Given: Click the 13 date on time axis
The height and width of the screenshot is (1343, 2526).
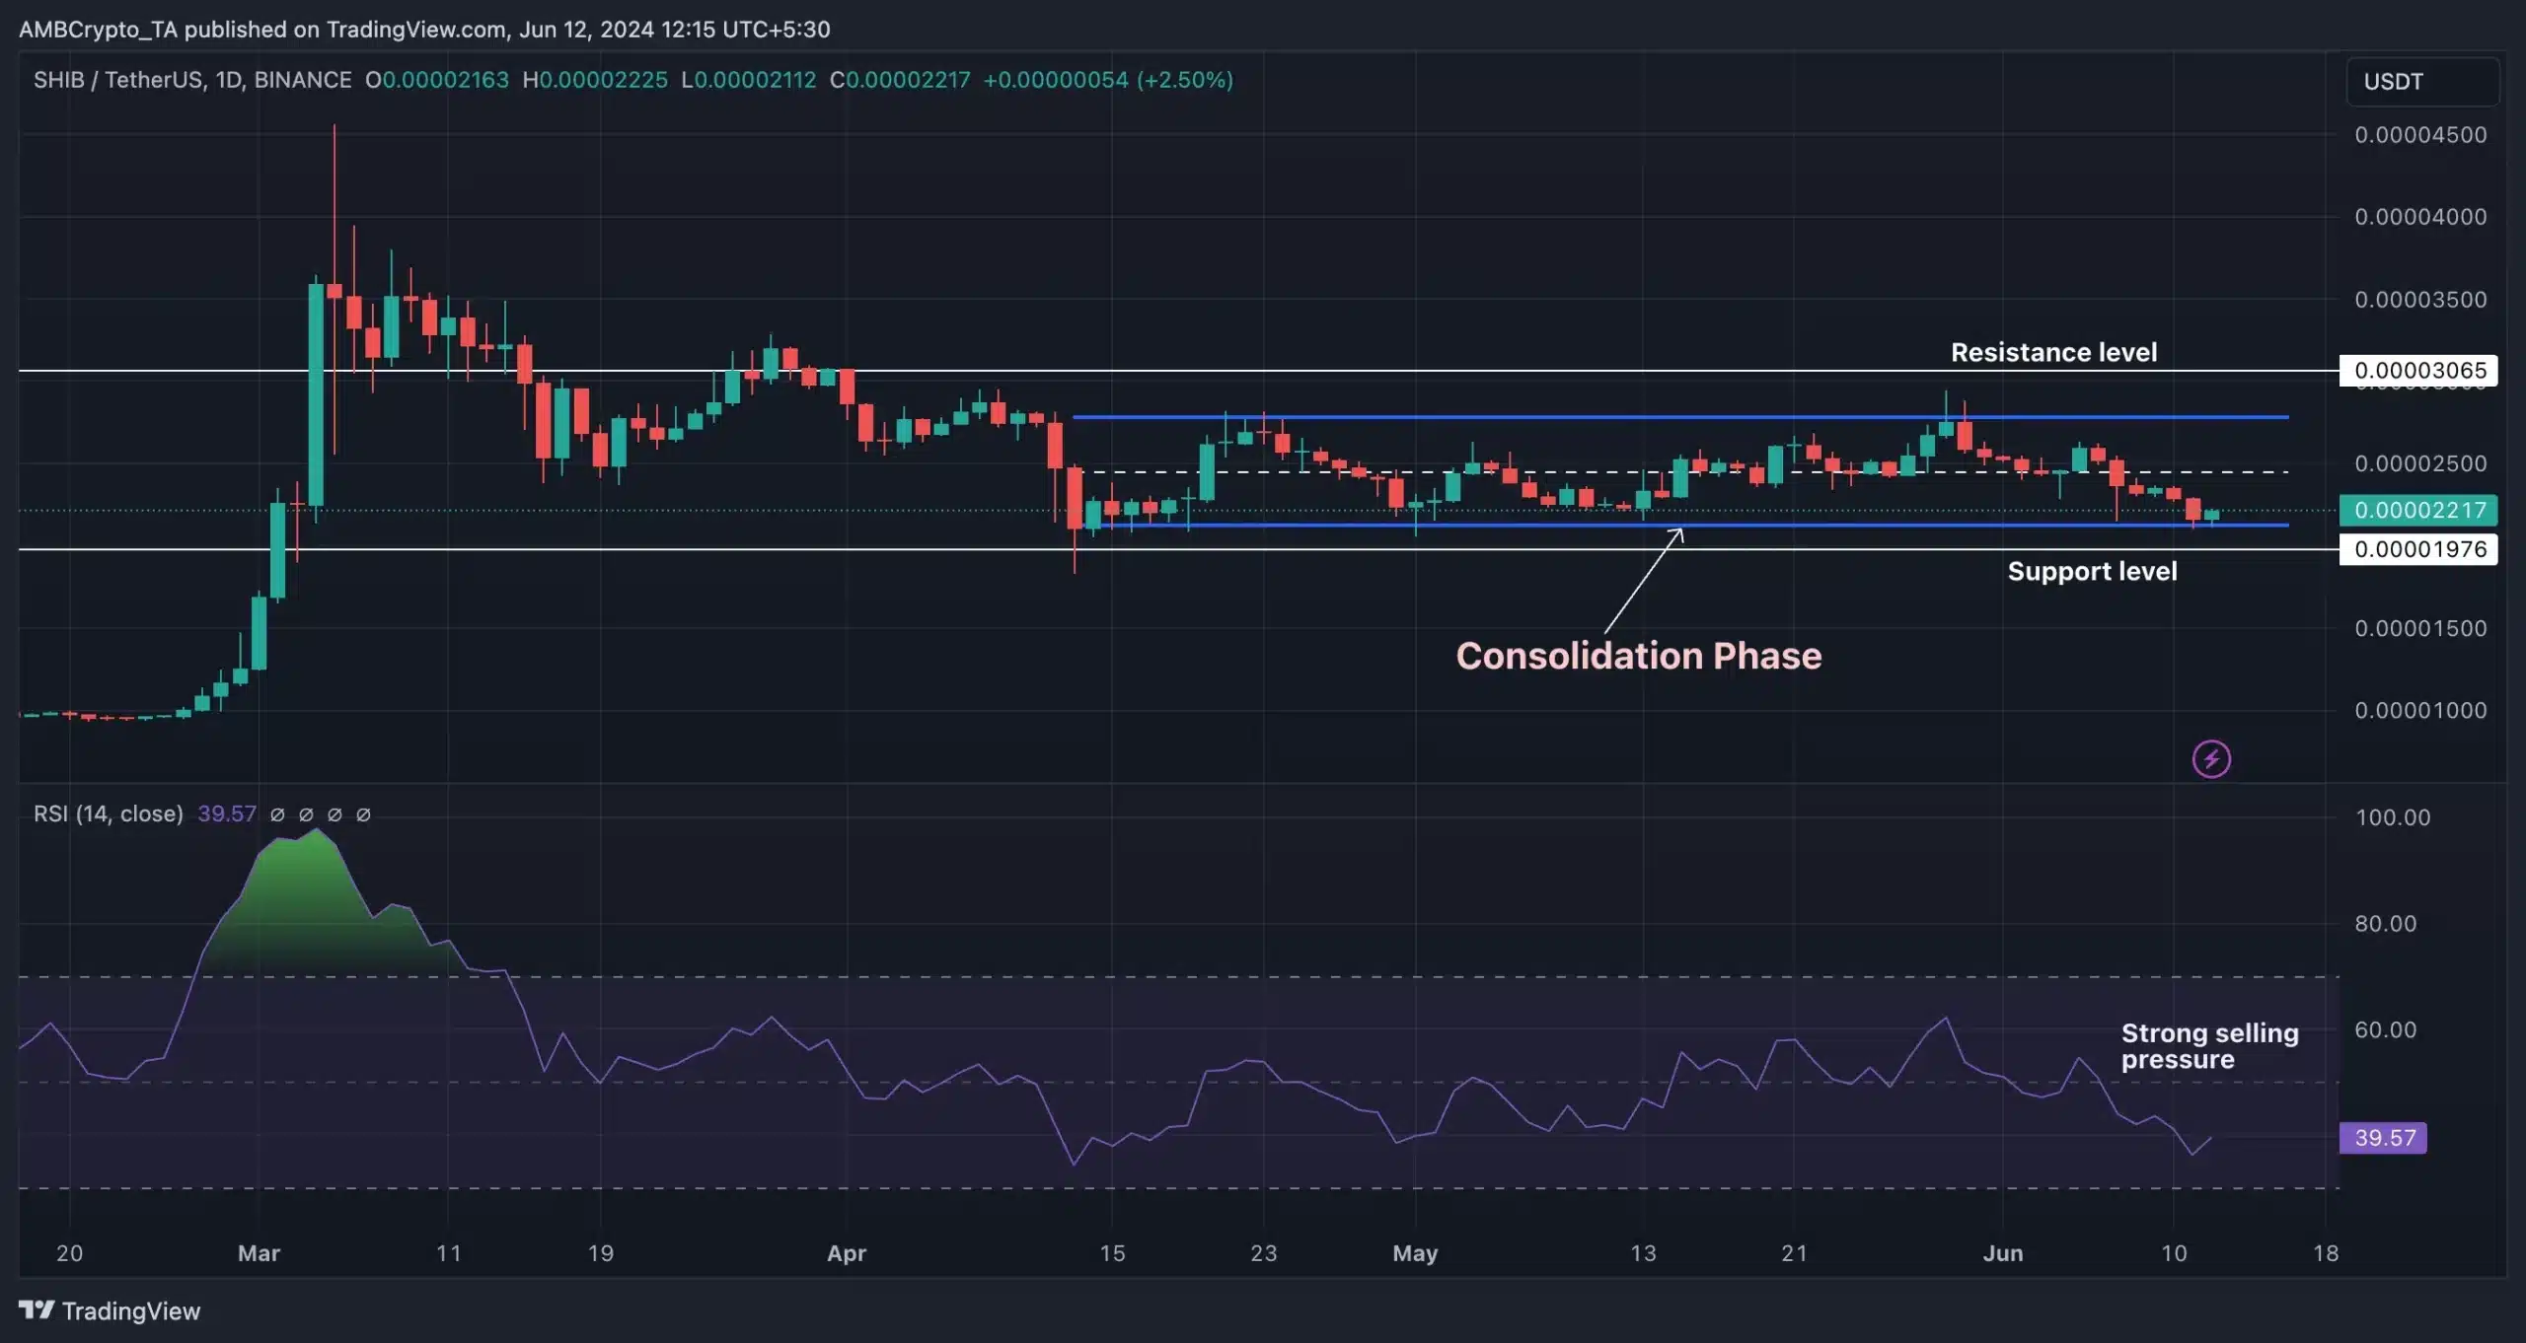Looking at the screenshot, I should tap(1643, 1253).
